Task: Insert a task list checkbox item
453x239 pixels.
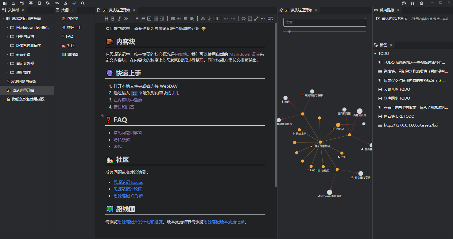Action: [x=149, y=19]
